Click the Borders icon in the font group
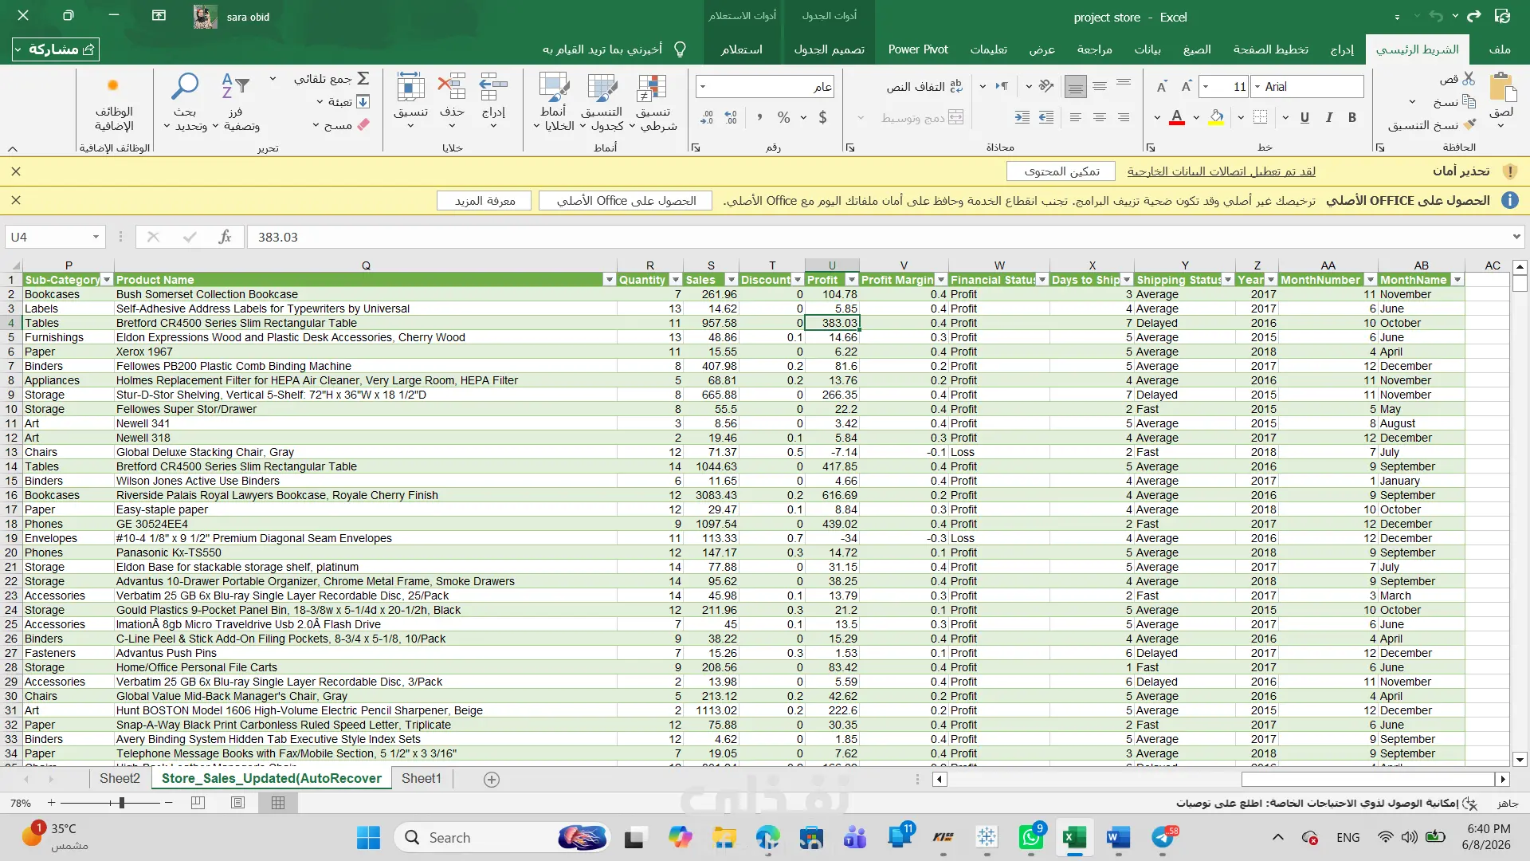The image size is (1530, 861). 1260,118
